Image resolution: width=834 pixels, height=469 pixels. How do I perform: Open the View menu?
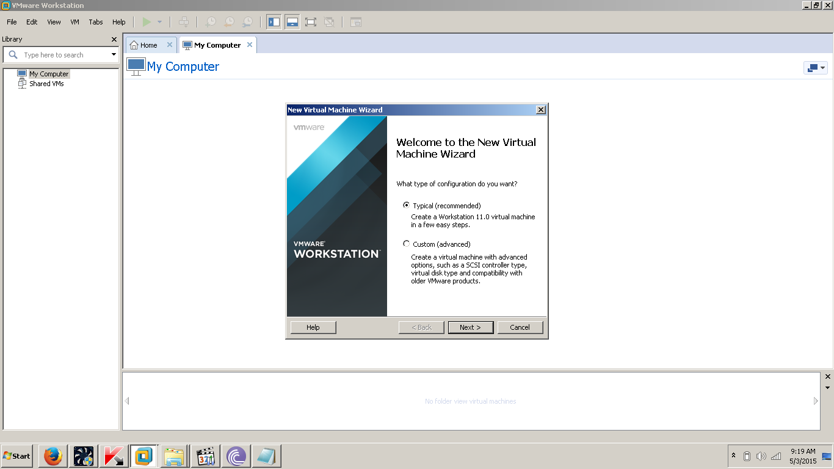[54, 22]
